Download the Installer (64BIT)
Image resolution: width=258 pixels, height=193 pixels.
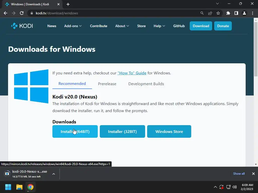[75, 131]
